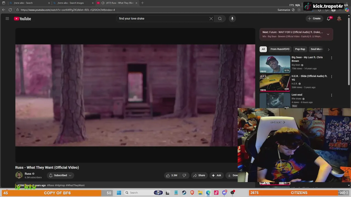The width and height of the screenshot is (351, 197).
Task: Open the YouTube guide hamburger menu
Action: (7, 19)
